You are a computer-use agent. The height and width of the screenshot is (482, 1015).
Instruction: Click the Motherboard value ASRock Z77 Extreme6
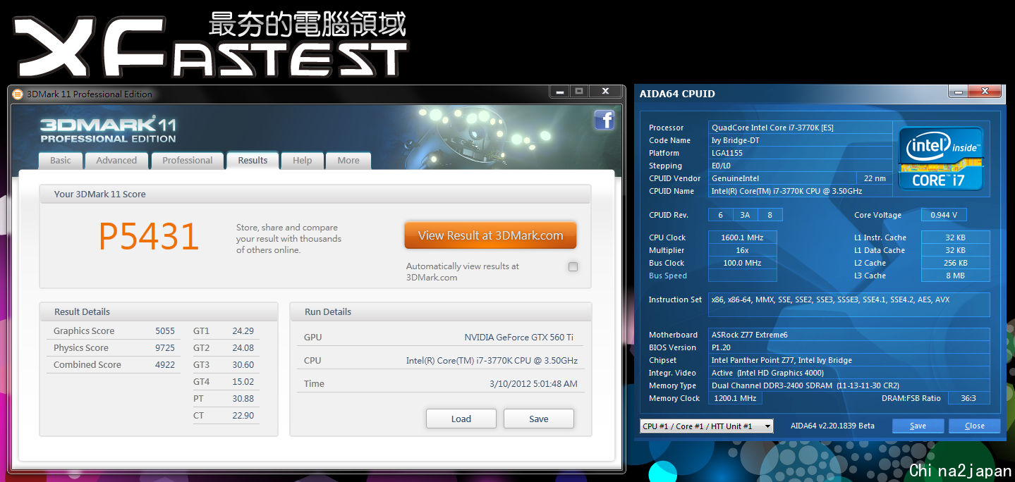(849, 335)
